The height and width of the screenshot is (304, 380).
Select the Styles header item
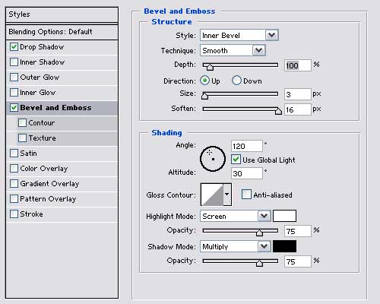click(x=62, y=14)
